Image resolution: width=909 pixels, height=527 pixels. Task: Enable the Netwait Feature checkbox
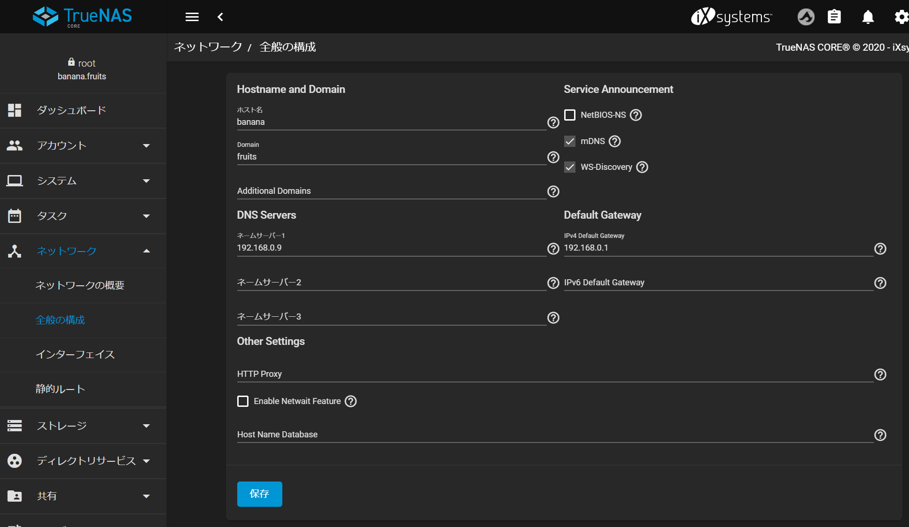coord(243,401)
